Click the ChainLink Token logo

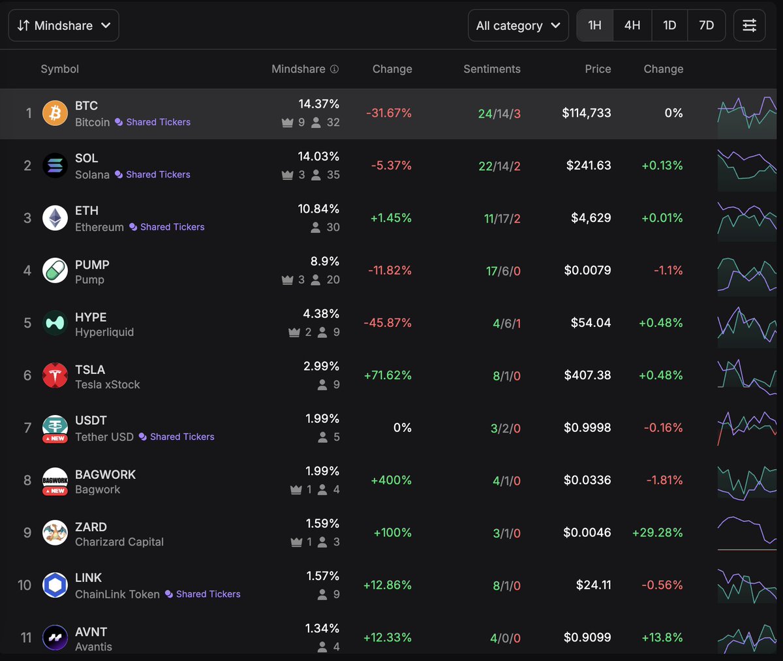(55, 585)
